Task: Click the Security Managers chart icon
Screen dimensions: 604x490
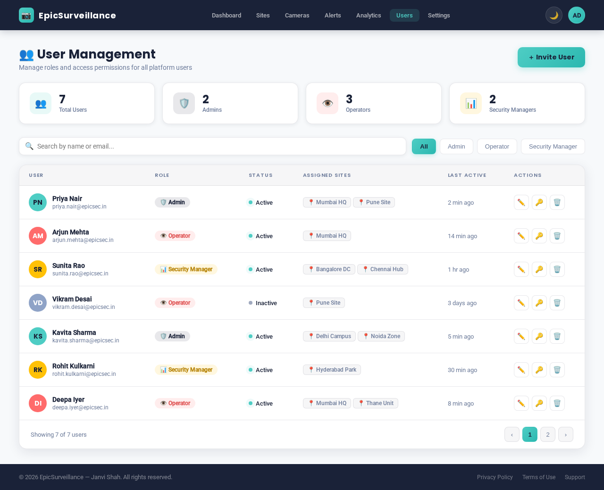Action: pyautogui.click(x=471, y=103)
